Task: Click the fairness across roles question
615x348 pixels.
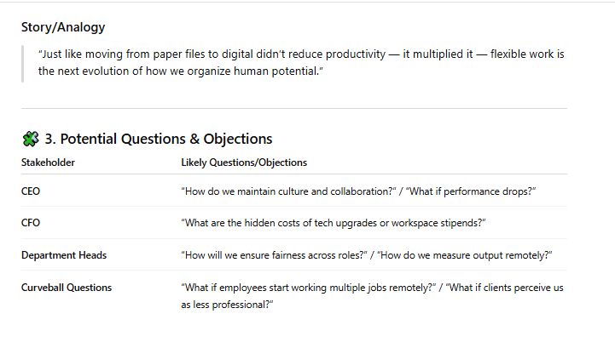Action: coord(275,255)
